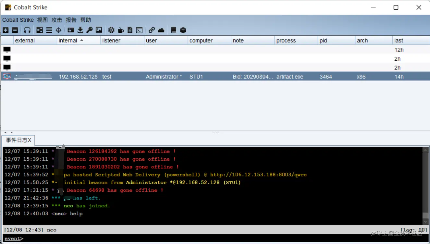This screenshot has height=244, width=430.
Task: Open the 帮助 menu
Action: (x=86, y=20)
